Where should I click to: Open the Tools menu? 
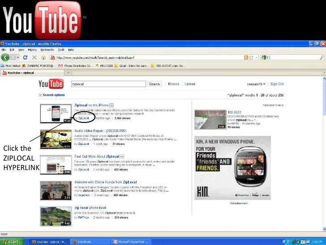click(61, 50)
